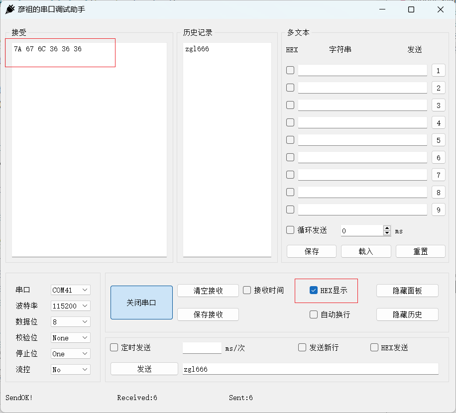Enable HEX发送 checkbox

374,348
